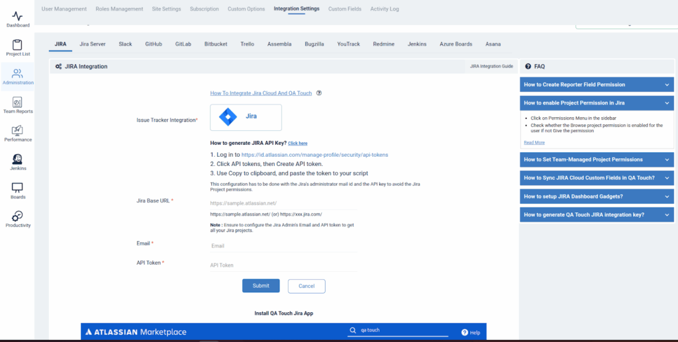Switch to Slack integration tab
This screenshot has width=678, height=342.
coord(125,44)
